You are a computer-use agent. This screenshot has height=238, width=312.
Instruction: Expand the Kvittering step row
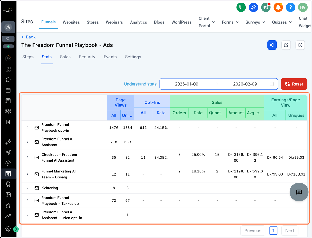pos(27,188)
